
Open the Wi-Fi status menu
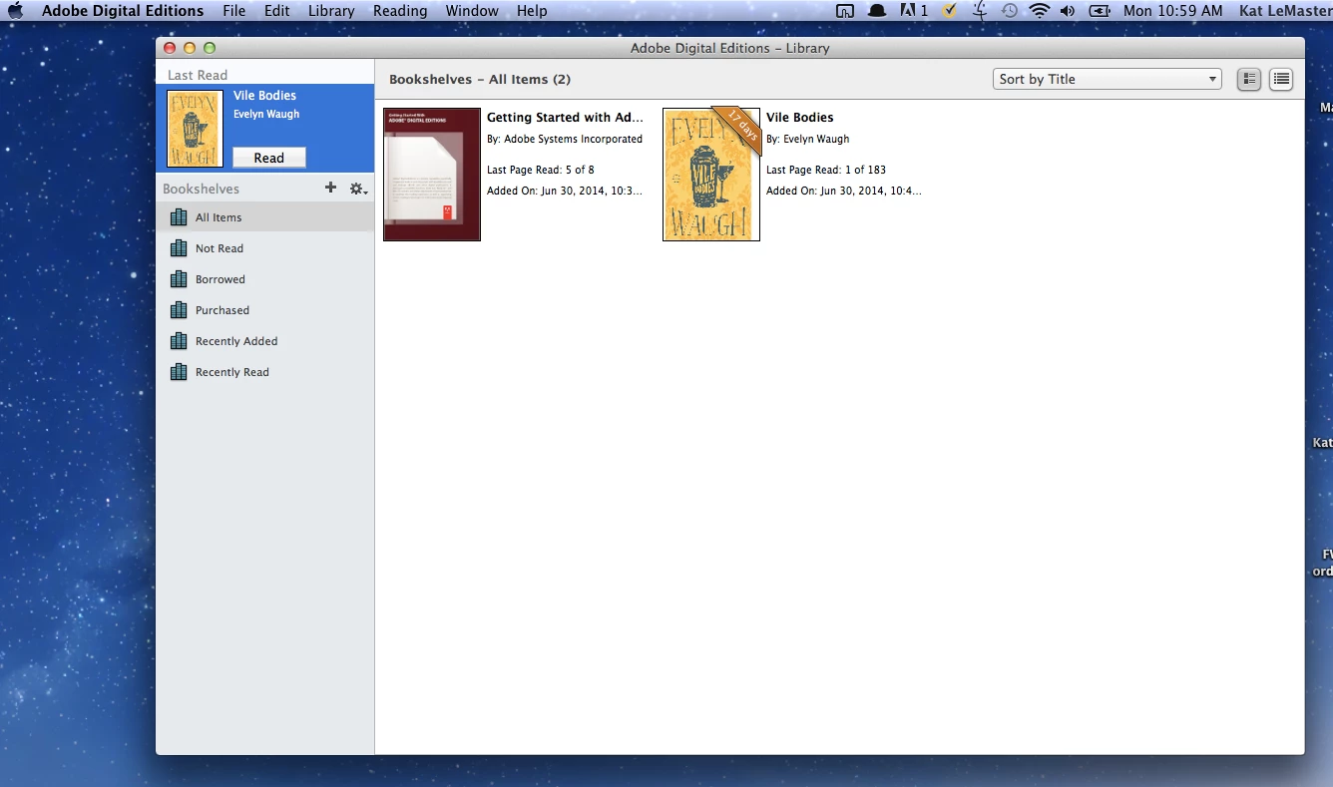[1040, 11]
